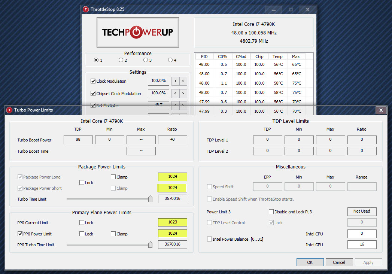Click the TDP Level 2 Ratio field

[362, 151]
